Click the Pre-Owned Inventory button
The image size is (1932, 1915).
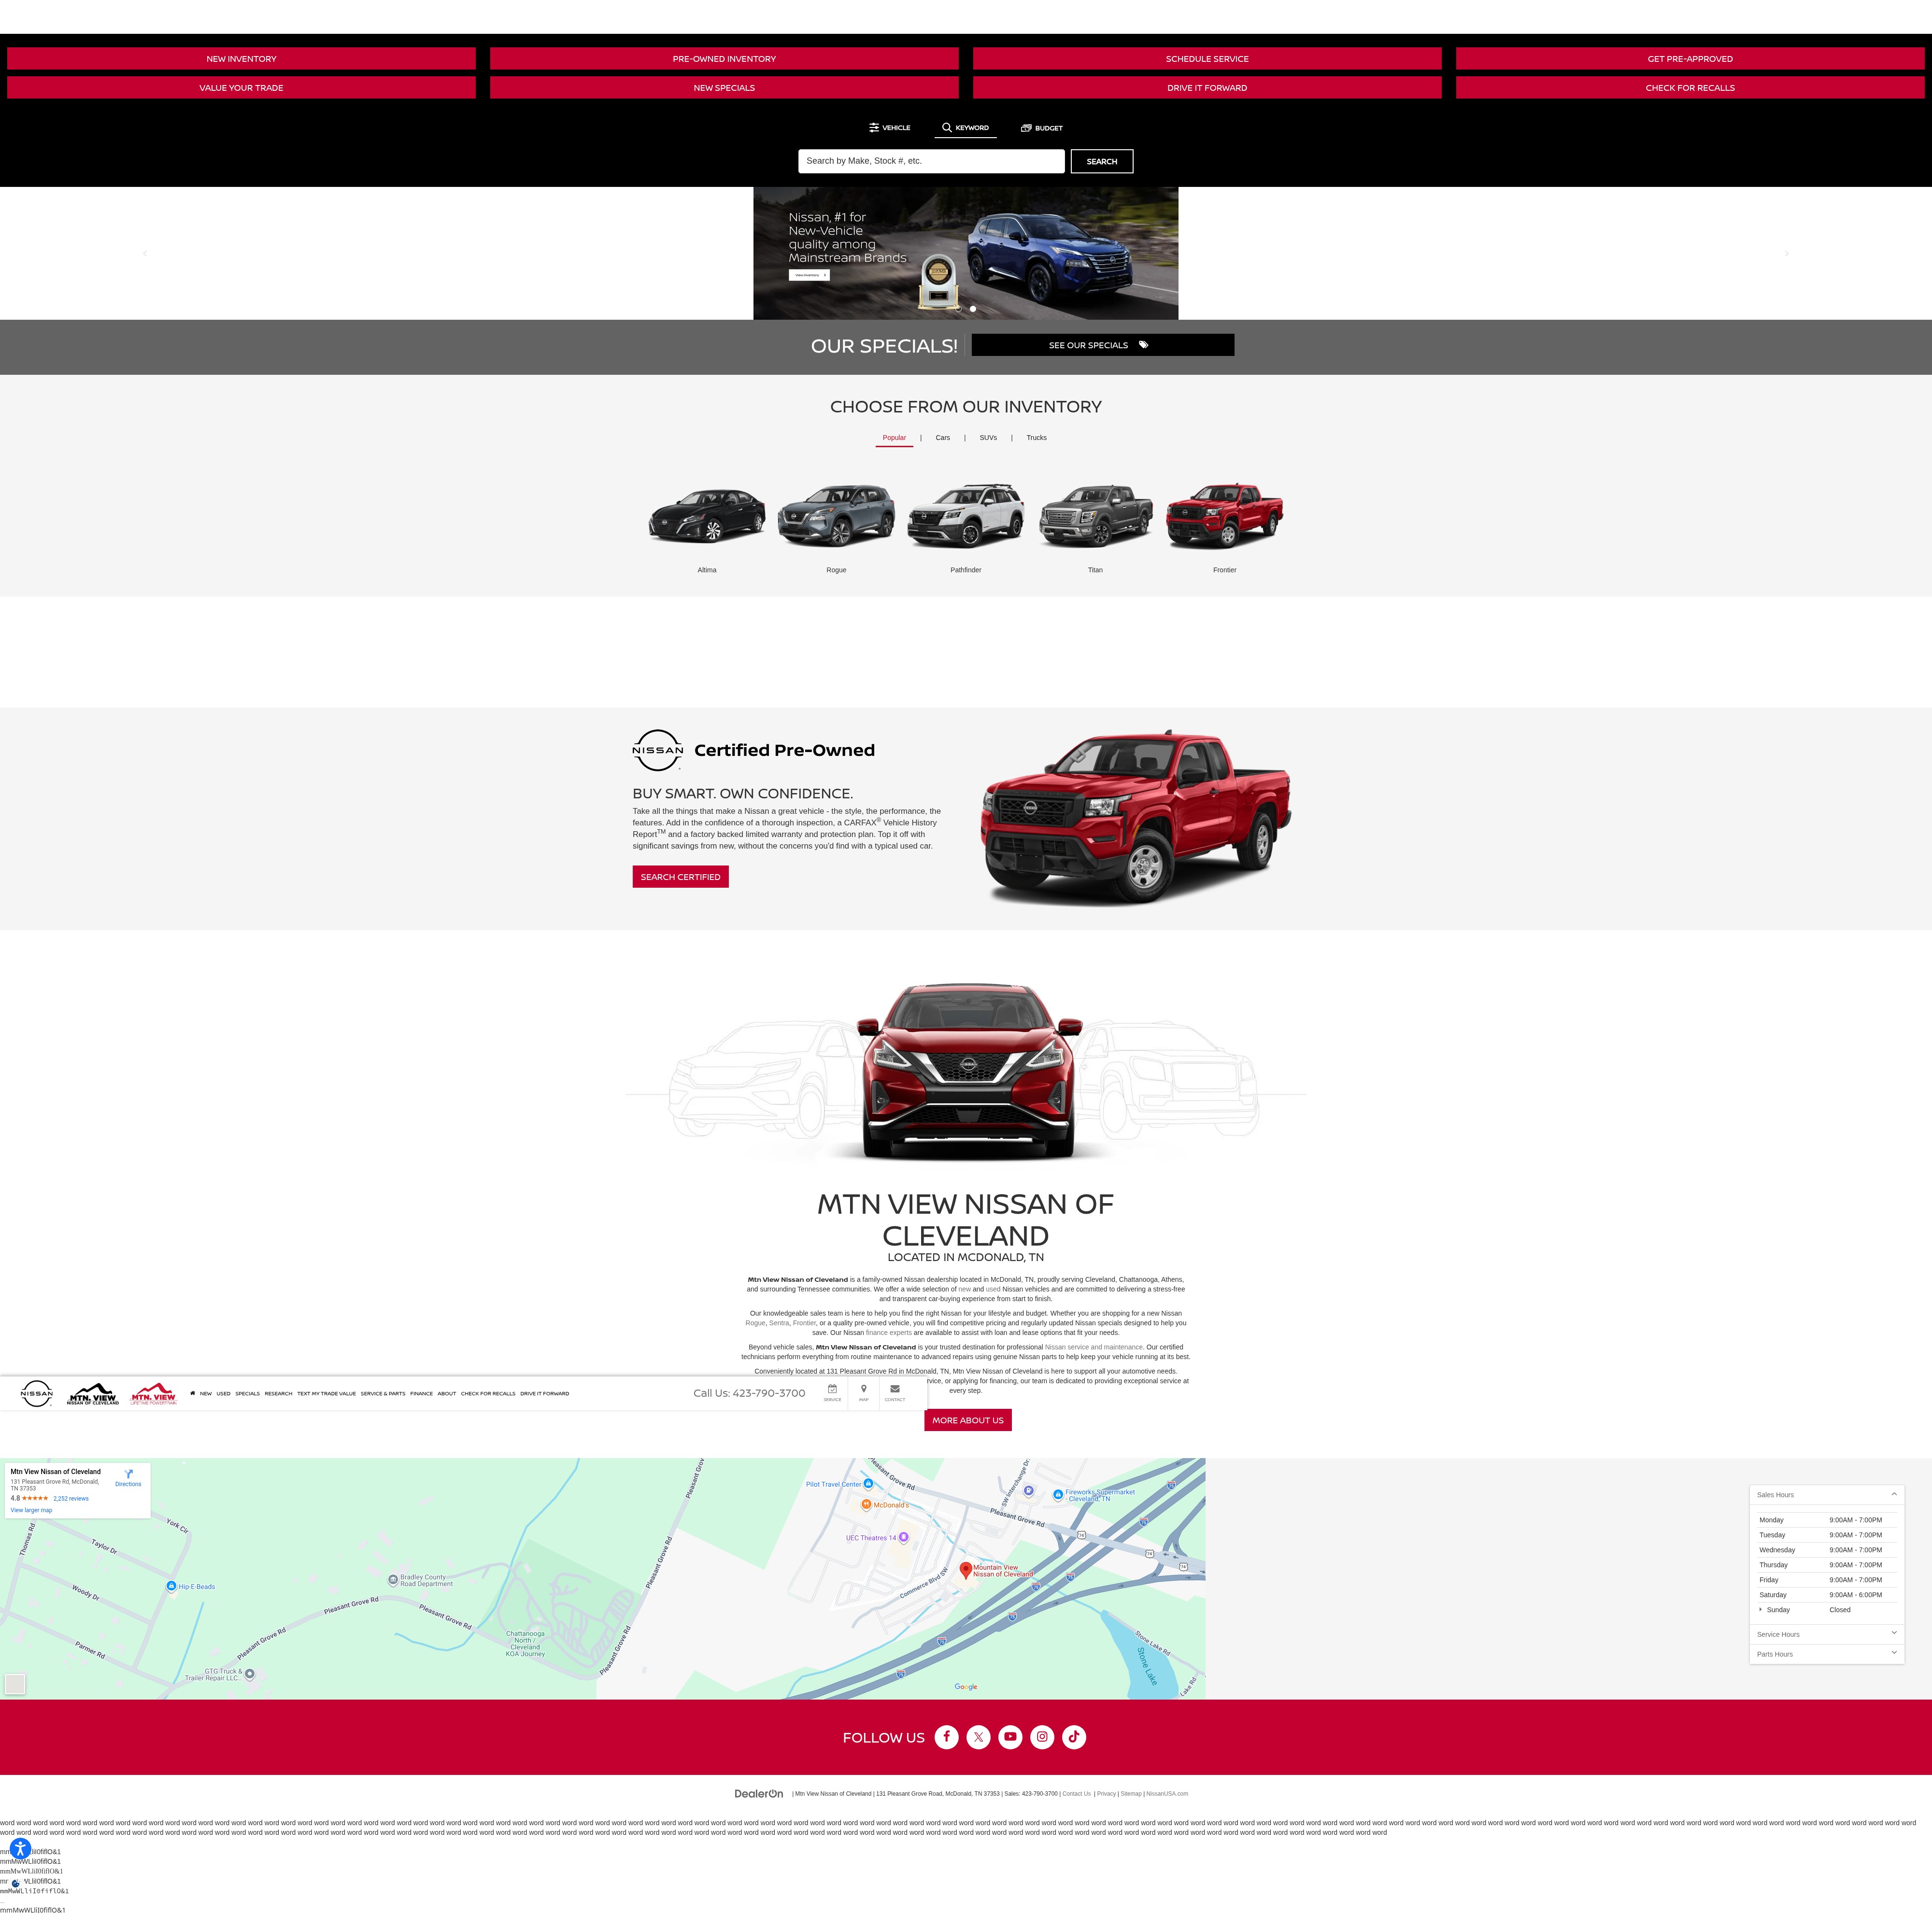coord(724,59)
